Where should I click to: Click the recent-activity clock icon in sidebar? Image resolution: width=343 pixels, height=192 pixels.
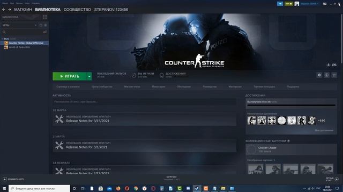[x=41, y=25]
